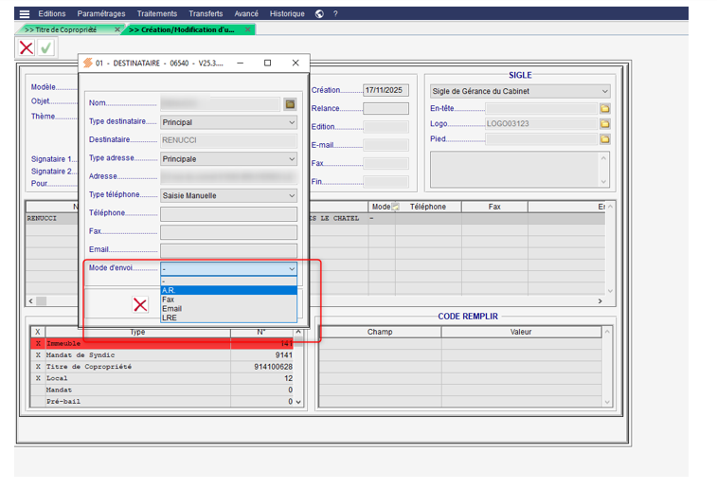Toggle X mark on Local row

pos(38,378)
